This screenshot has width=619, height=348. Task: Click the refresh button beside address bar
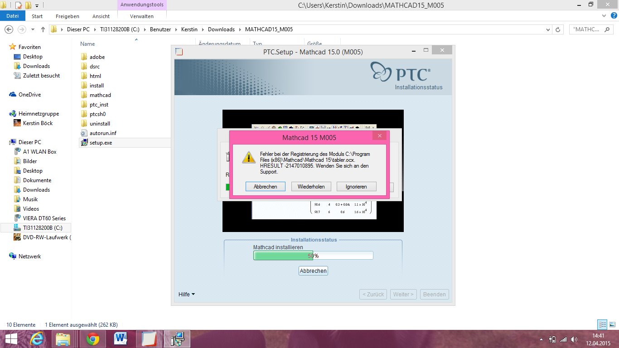point(559,29)
